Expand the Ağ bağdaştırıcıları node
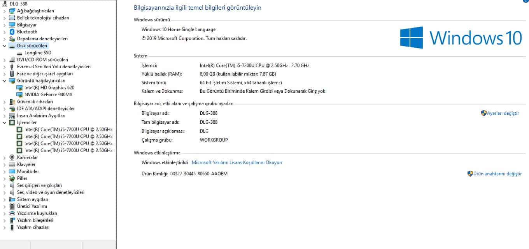This screenshot has height=249, width=529. (5, 11)
